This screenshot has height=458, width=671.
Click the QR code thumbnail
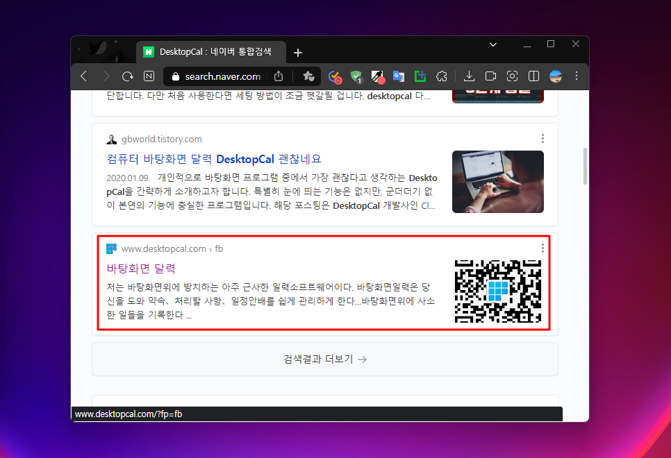[497, 291]
